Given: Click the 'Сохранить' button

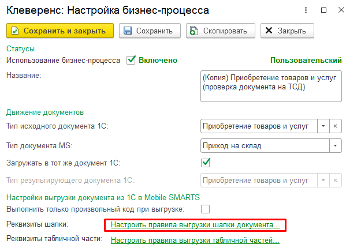Looking at the screenshot, I should pyautogui.click(x=150, y=31).
